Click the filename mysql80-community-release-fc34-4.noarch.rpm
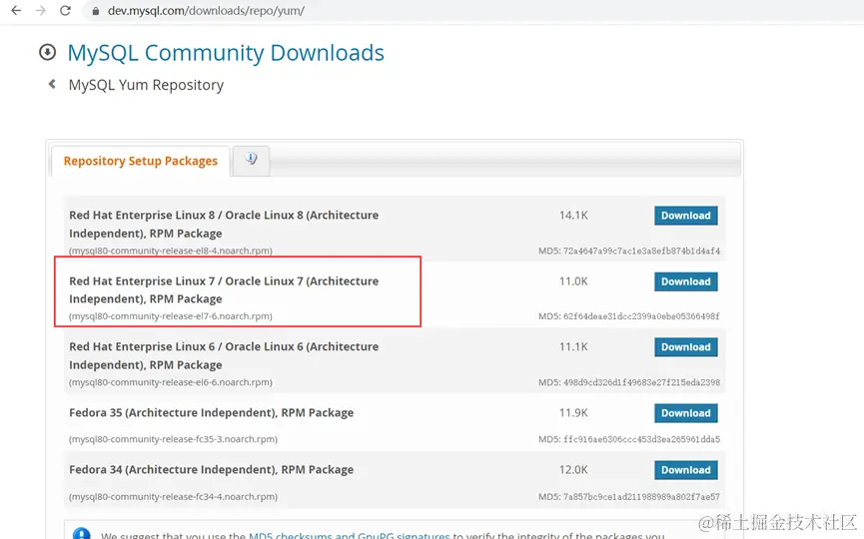 point(173,497)
